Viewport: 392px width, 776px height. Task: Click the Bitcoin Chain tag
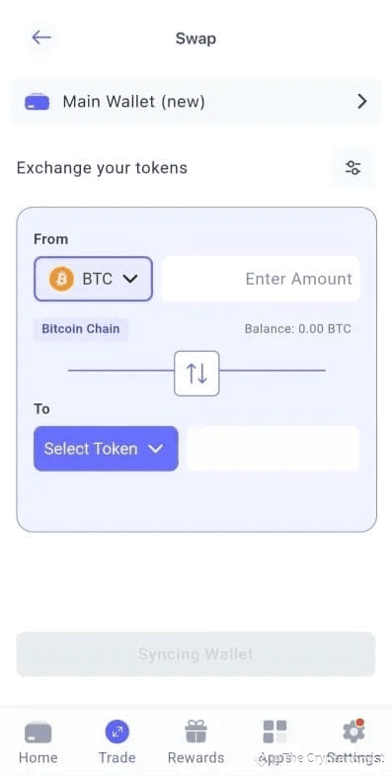click(x=81, y=329)
